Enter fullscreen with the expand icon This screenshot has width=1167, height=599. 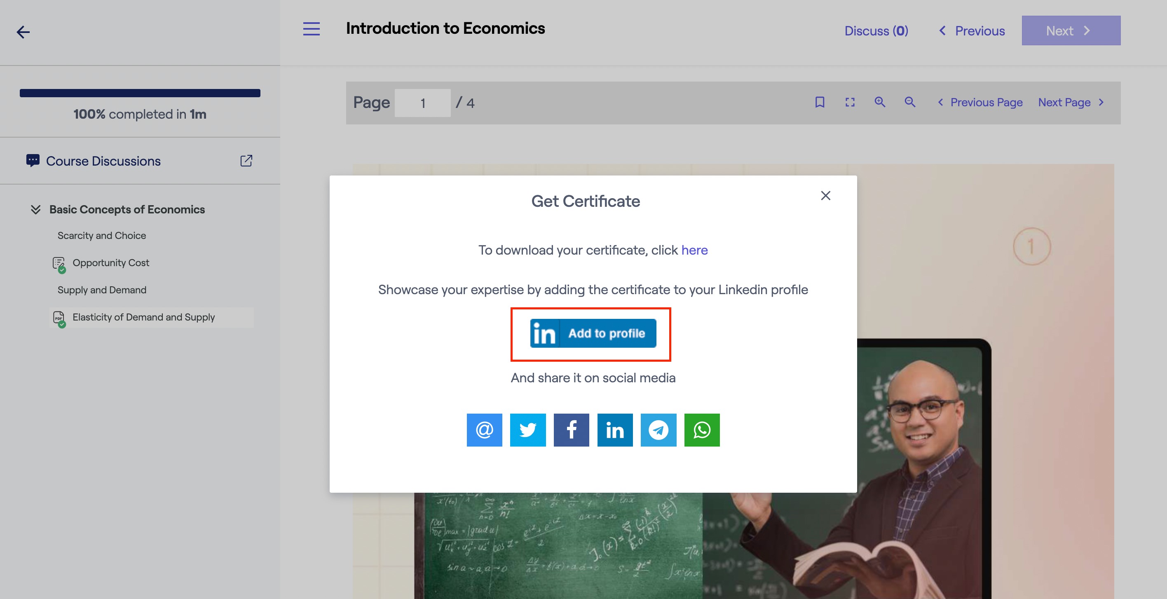[850, 102]
